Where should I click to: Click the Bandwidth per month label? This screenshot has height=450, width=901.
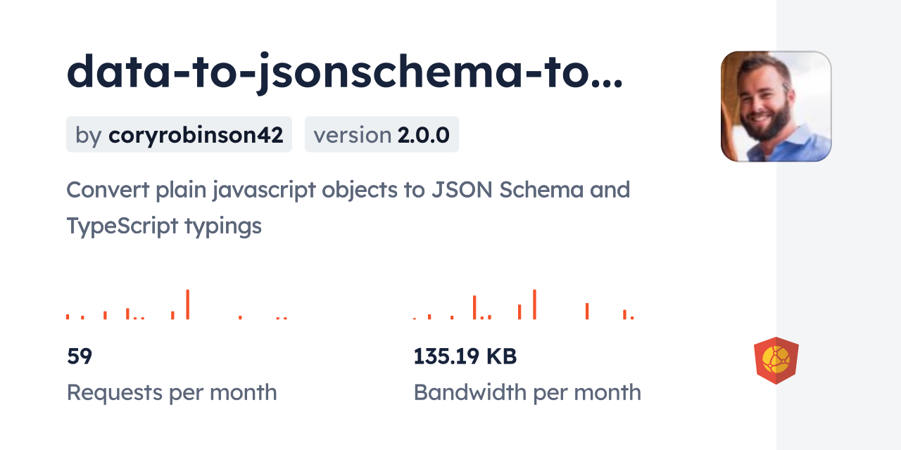(x=527, y=392)
